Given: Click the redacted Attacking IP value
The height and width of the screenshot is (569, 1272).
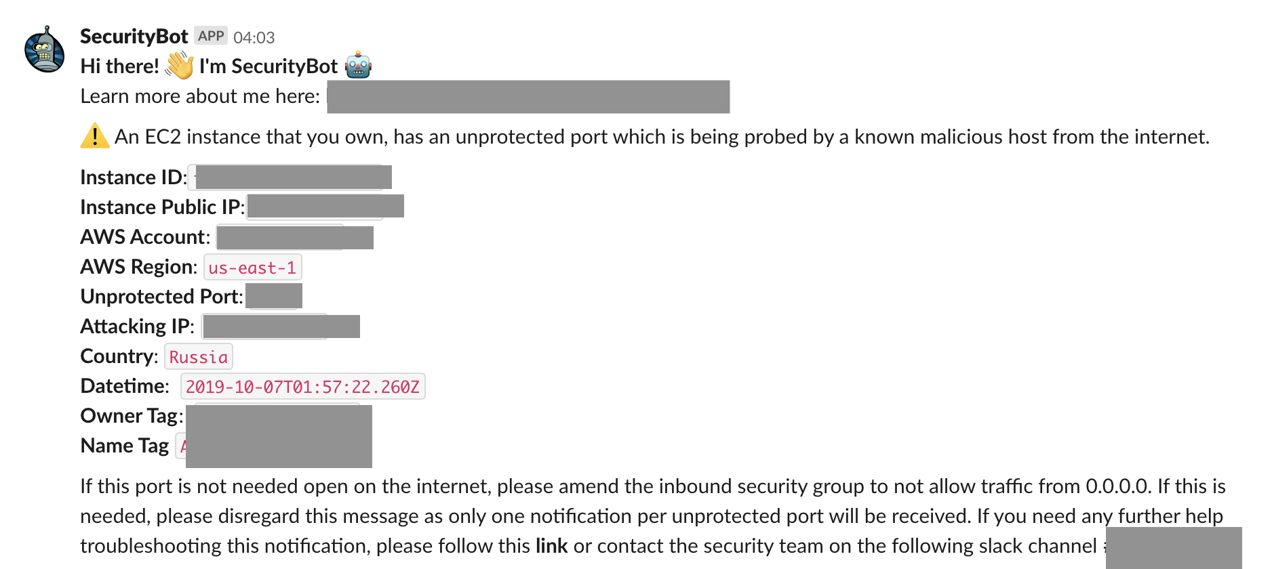Looking at the screenshot, I should point(280,326).
